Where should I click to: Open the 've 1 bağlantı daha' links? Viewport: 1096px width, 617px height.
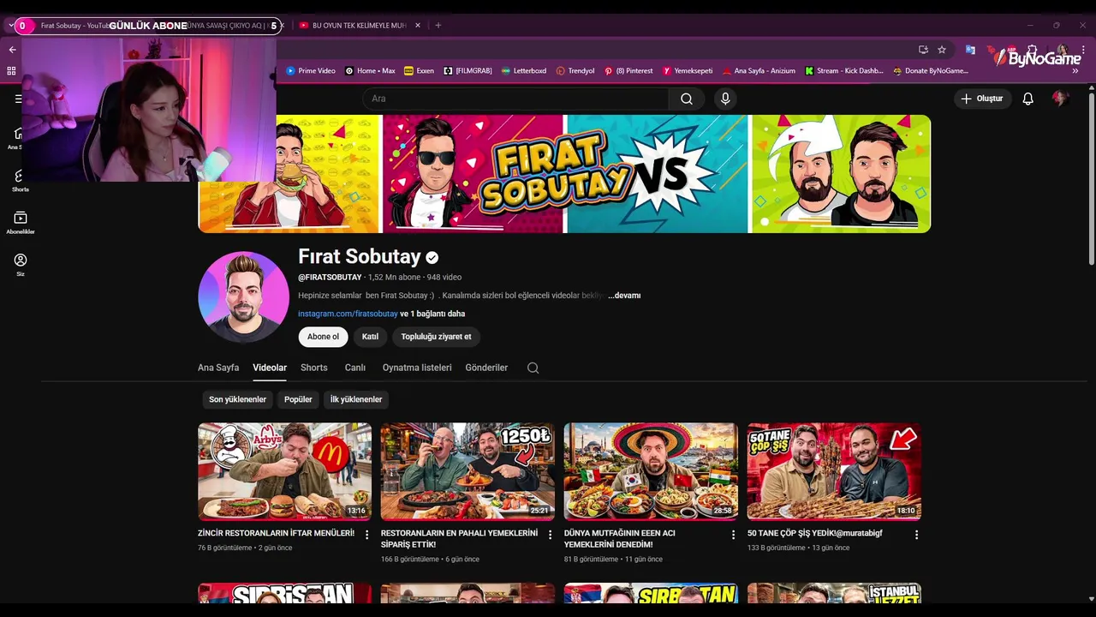coord(432,314)
